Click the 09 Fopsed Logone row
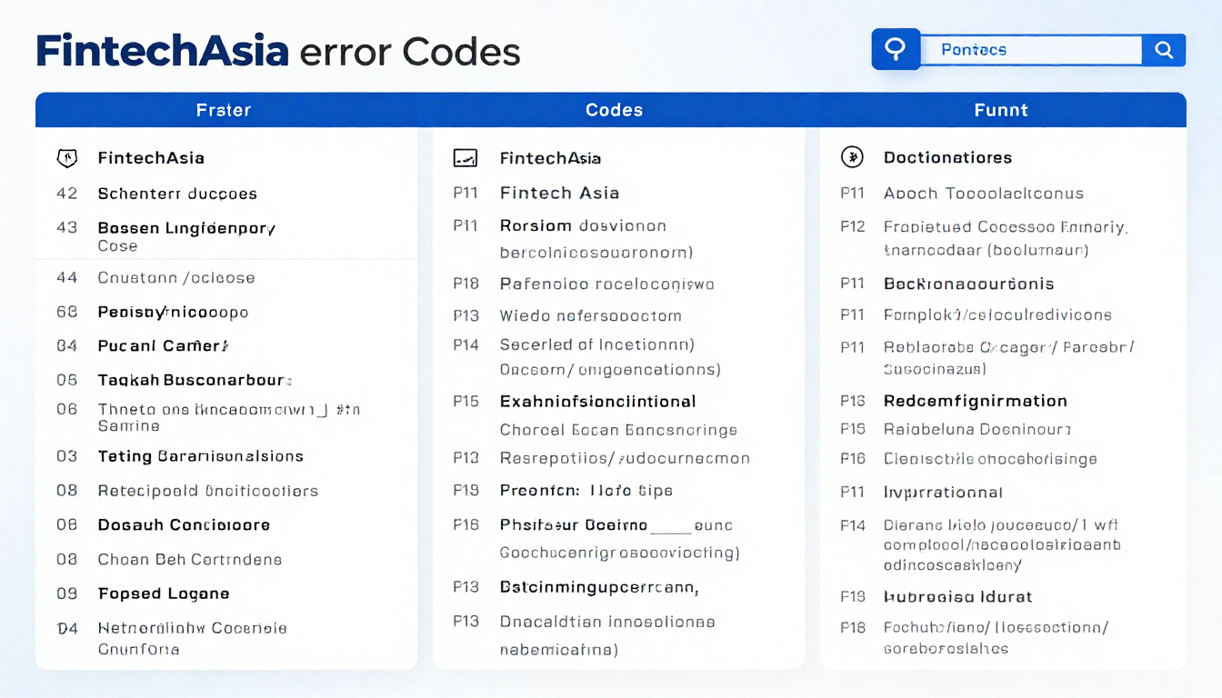The height and width of the screenshot is (698, 1222). pyautogui.click(x=164, y=593)
